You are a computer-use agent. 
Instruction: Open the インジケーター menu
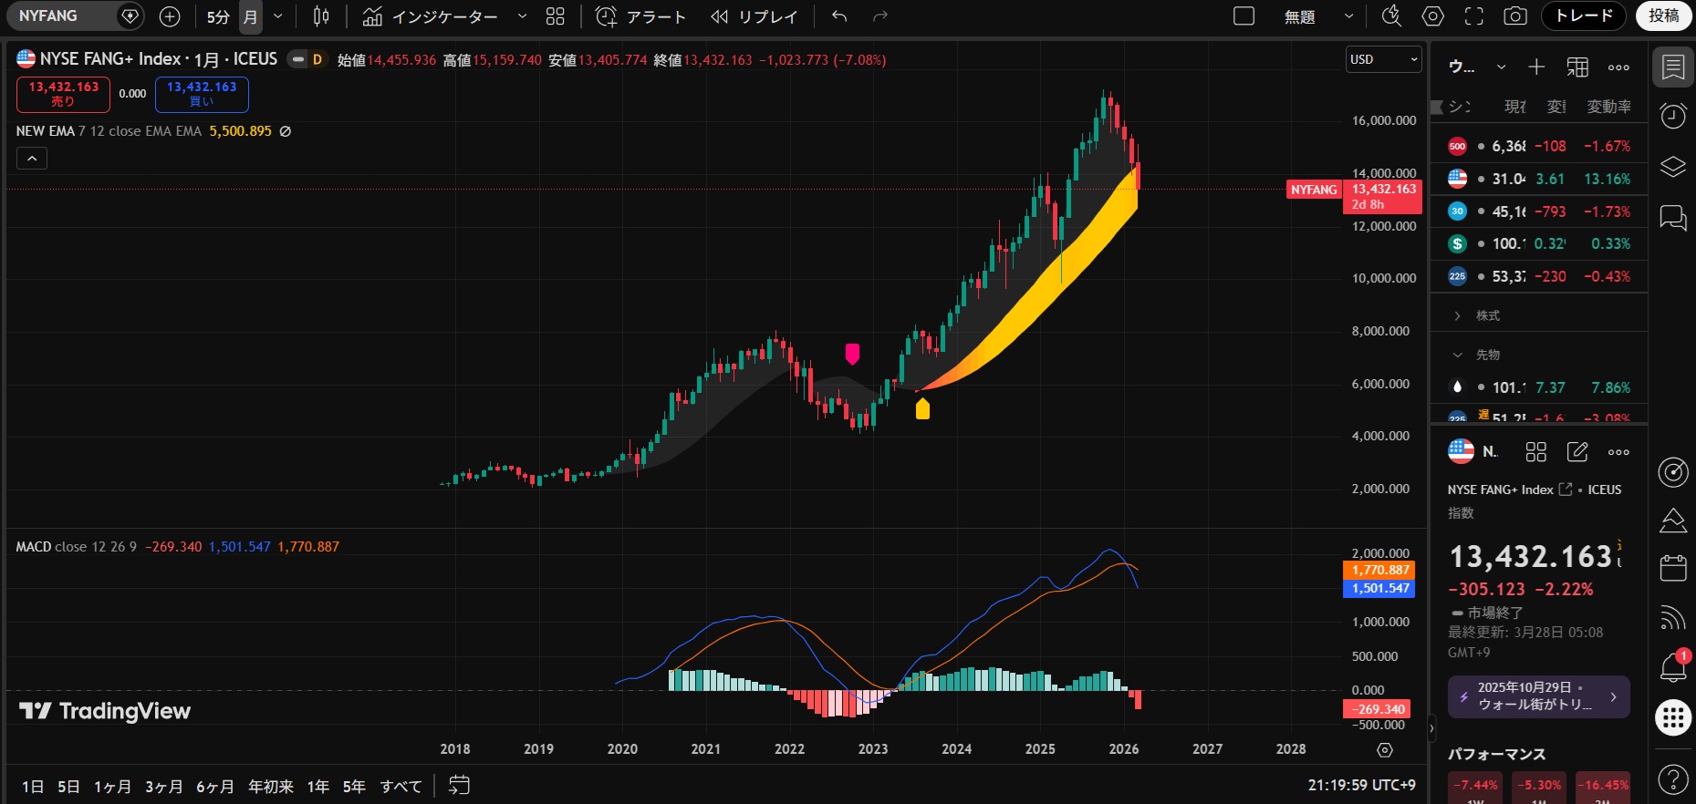[431, 16]
